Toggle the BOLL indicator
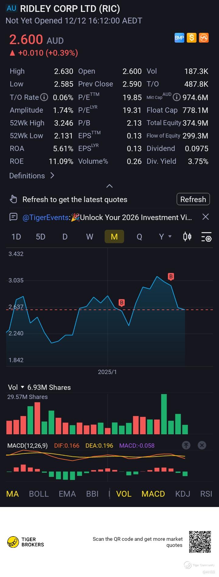The width and height of the screenshot is (219, 577). tap(39, 494)
